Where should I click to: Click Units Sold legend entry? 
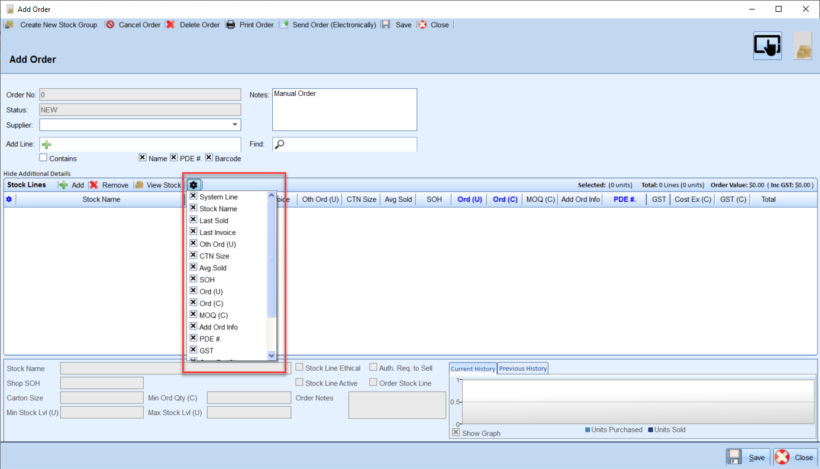click(x=667, y=430)
